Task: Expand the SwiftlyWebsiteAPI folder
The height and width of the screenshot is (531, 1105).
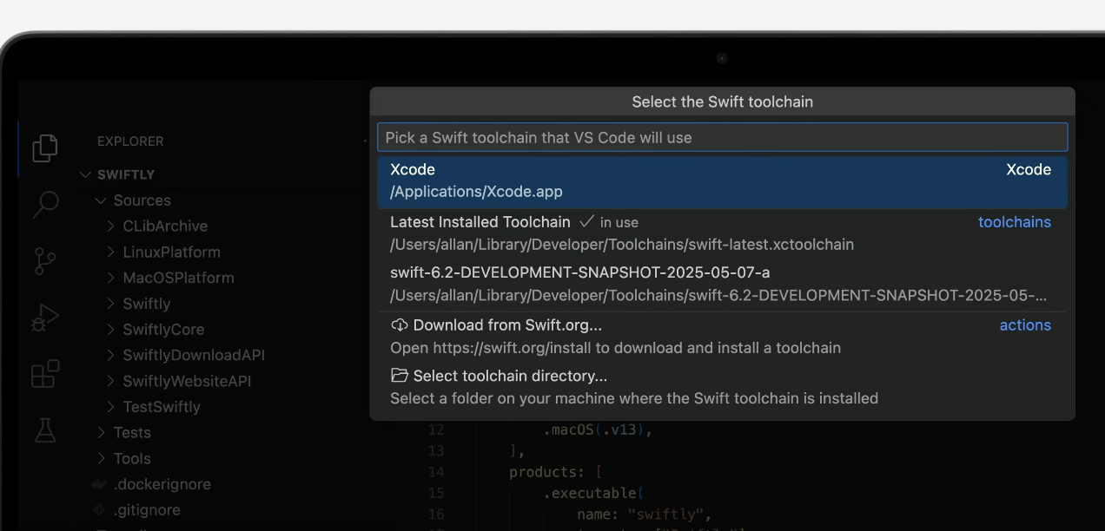Action: click(111, 381)
